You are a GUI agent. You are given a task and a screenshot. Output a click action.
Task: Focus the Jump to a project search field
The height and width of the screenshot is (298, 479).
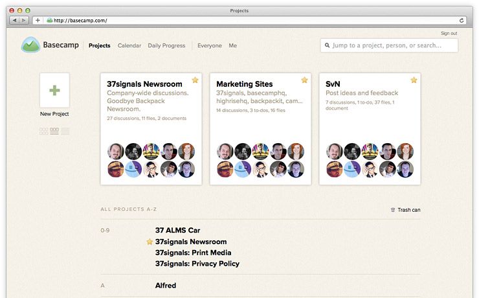389,45
